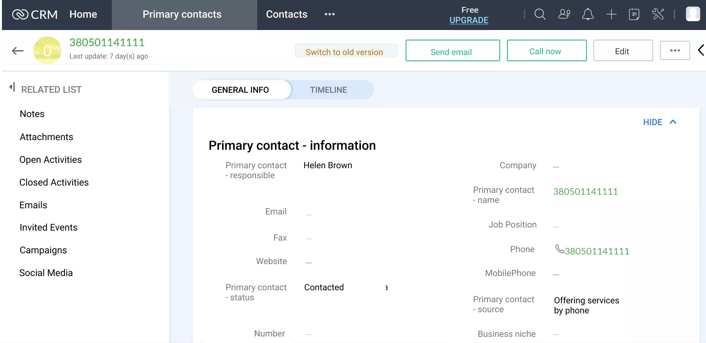Click the Edit button
Screen dimensions: 706x343
pyautogui.click(x=623, y=50)
